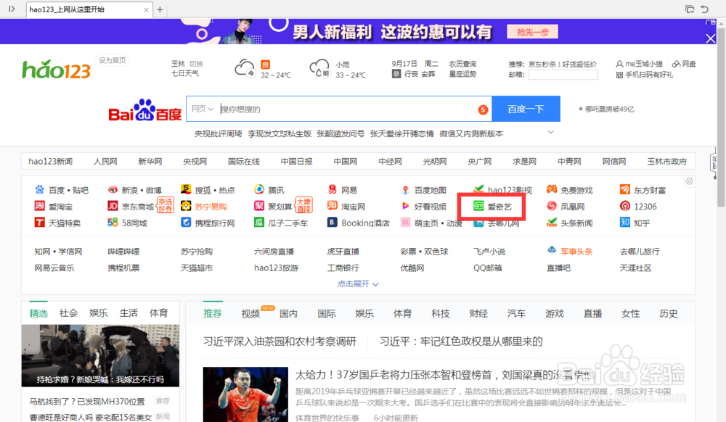Click the 东方财富 icon
This screenshot has height=422, width=726.
click(x=624, y=189)
